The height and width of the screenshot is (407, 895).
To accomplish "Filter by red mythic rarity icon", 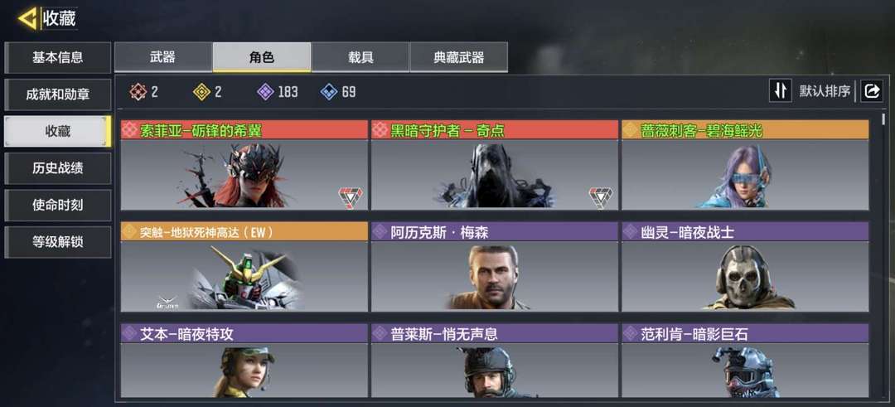I will coord(138,92).
